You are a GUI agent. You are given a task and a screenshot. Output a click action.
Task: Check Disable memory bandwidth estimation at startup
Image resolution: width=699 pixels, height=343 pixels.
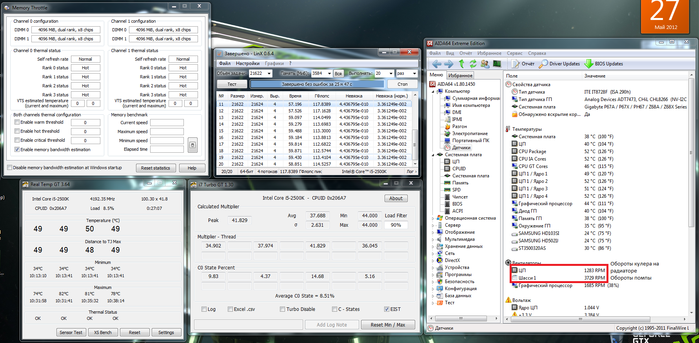coord(10,168)
